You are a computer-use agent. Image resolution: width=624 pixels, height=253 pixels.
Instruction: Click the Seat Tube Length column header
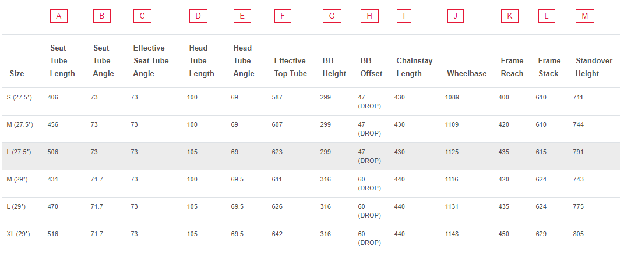[x=62, y=60]
